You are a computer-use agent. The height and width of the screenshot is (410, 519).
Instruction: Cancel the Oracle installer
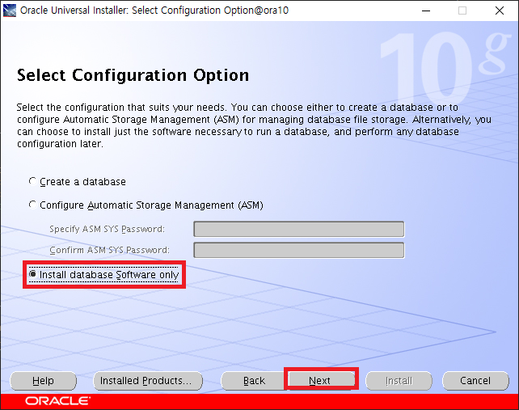click(475, 381)
